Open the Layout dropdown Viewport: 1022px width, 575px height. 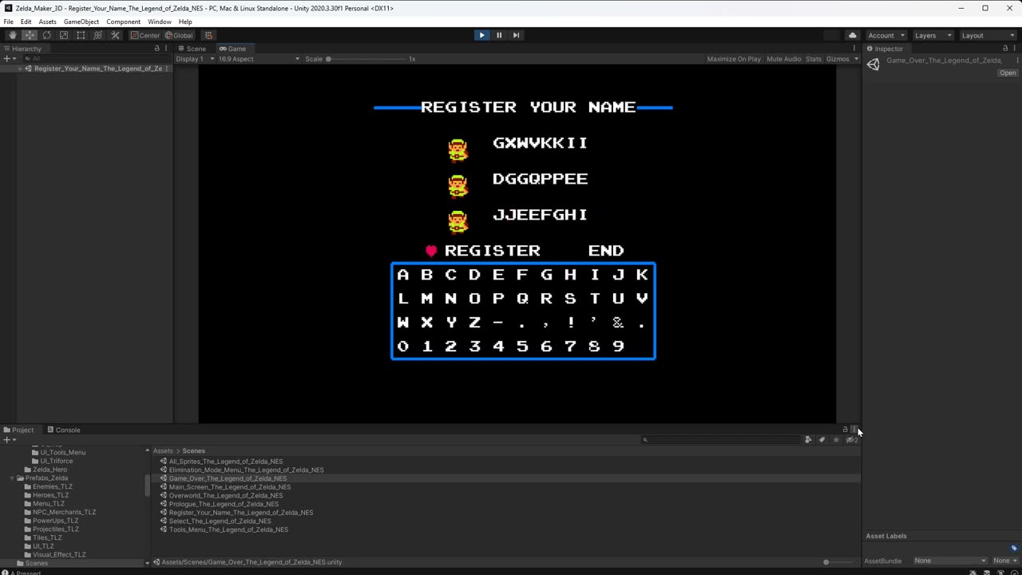[988, 35]
